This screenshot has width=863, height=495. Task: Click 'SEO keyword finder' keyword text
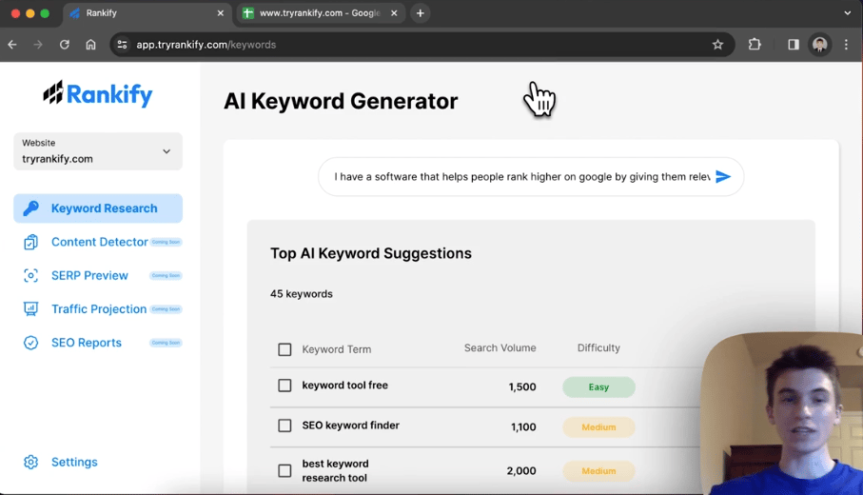[x=350, y=426]
